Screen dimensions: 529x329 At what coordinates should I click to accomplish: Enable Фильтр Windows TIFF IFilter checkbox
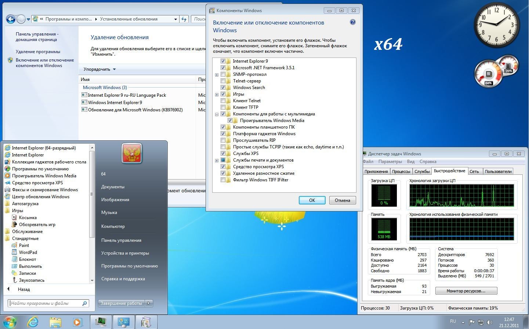(x=223, y=180)
